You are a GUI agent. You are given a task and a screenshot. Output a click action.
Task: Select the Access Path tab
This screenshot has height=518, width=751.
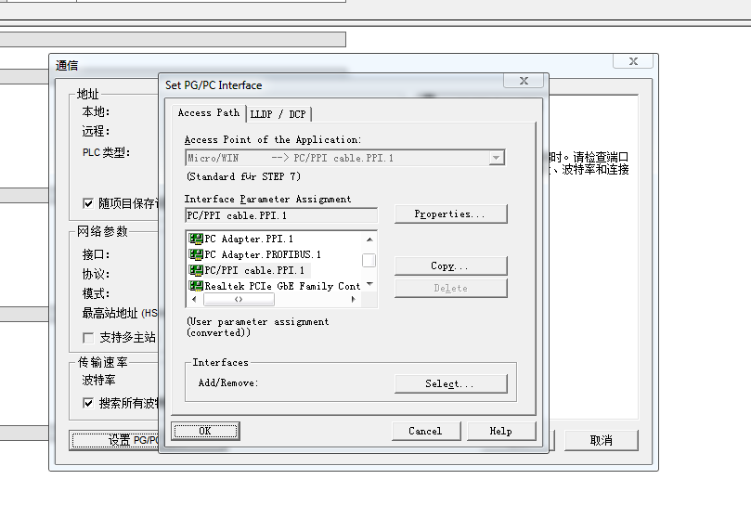click(209, 112)
